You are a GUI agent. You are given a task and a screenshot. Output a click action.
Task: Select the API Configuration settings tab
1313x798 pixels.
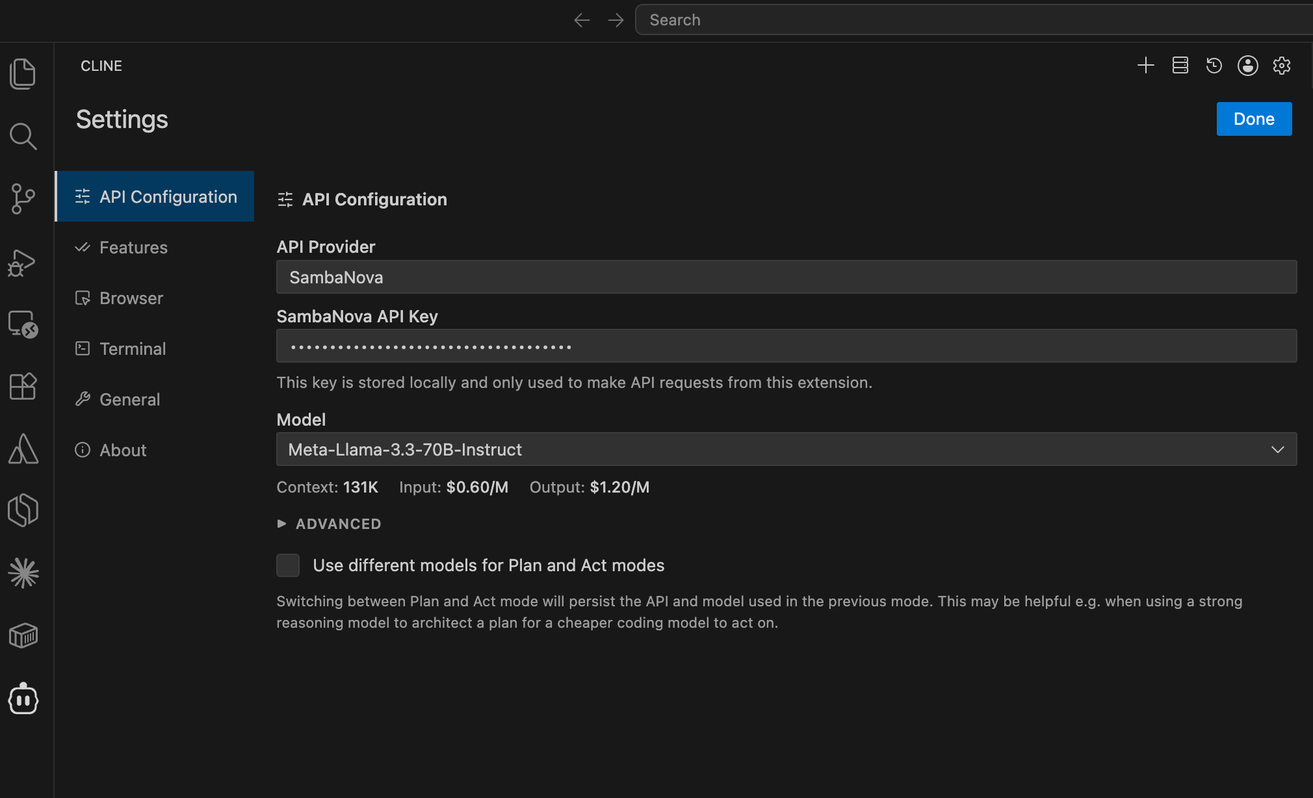[155, 196]
